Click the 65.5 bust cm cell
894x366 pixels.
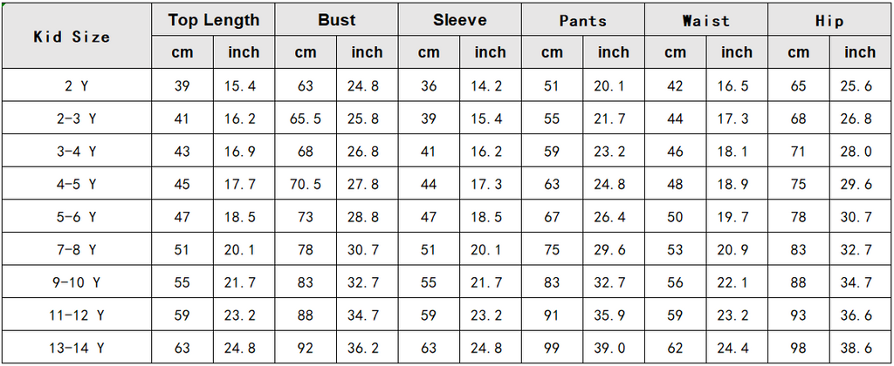tap(306, 118)
